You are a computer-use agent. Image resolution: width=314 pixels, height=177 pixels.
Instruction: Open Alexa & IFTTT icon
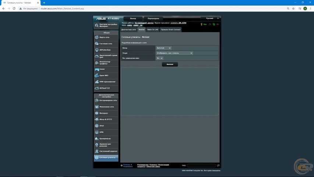click(x=97, y=119)
